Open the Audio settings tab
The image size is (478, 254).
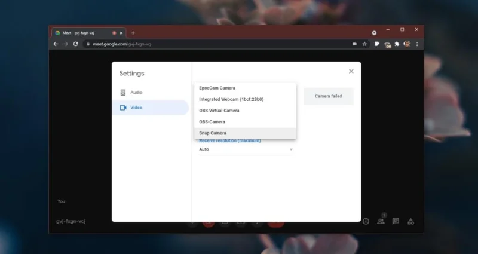(x=151, y=93)
